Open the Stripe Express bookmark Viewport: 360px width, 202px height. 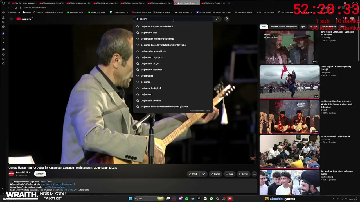204,12
